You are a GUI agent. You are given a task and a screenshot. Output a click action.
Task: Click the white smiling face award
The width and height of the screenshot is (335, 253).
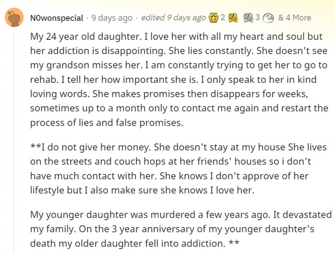coord(268,18)
